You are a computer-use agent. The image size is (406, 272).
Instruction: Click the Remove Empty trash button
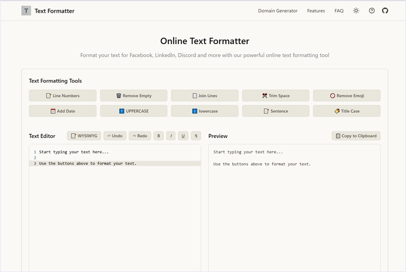click(134, 96)
